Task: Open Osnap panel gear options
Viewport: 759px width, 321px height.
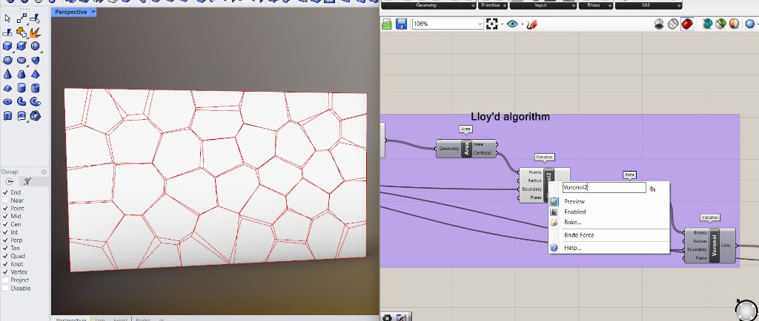Action: tap(44, 172)
